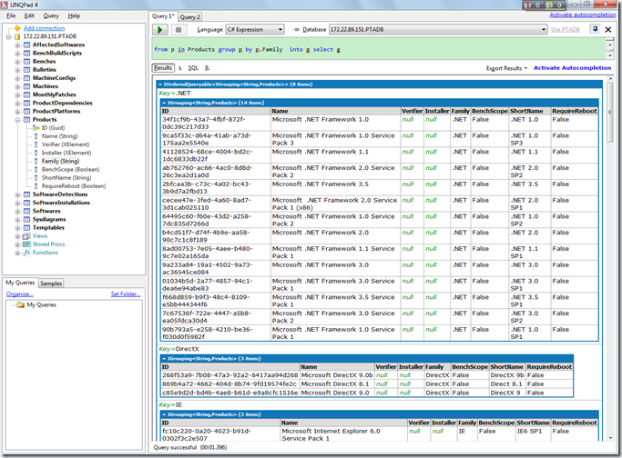Click the Bulletins table icon
This screenshot has width=622, height=458.
(26, 70)
